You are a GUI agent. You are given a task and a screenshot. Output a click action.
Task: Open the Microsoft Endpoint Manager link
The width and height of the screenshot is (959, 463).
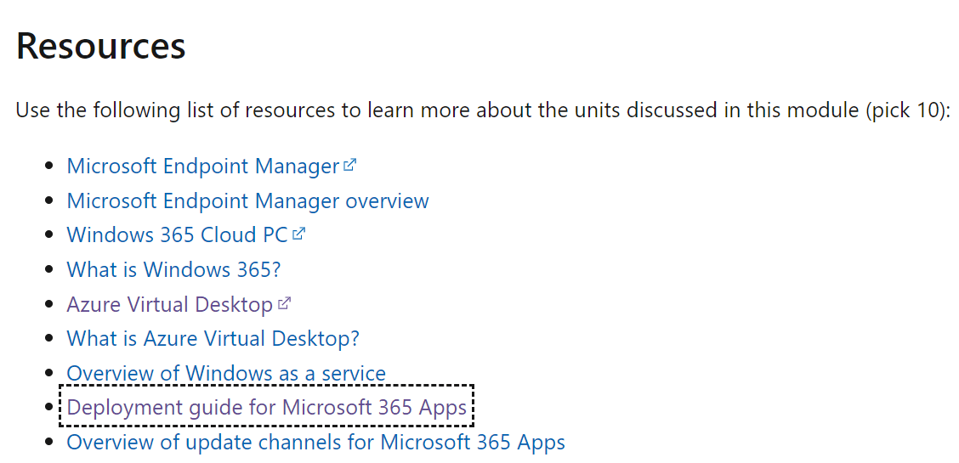202,167
